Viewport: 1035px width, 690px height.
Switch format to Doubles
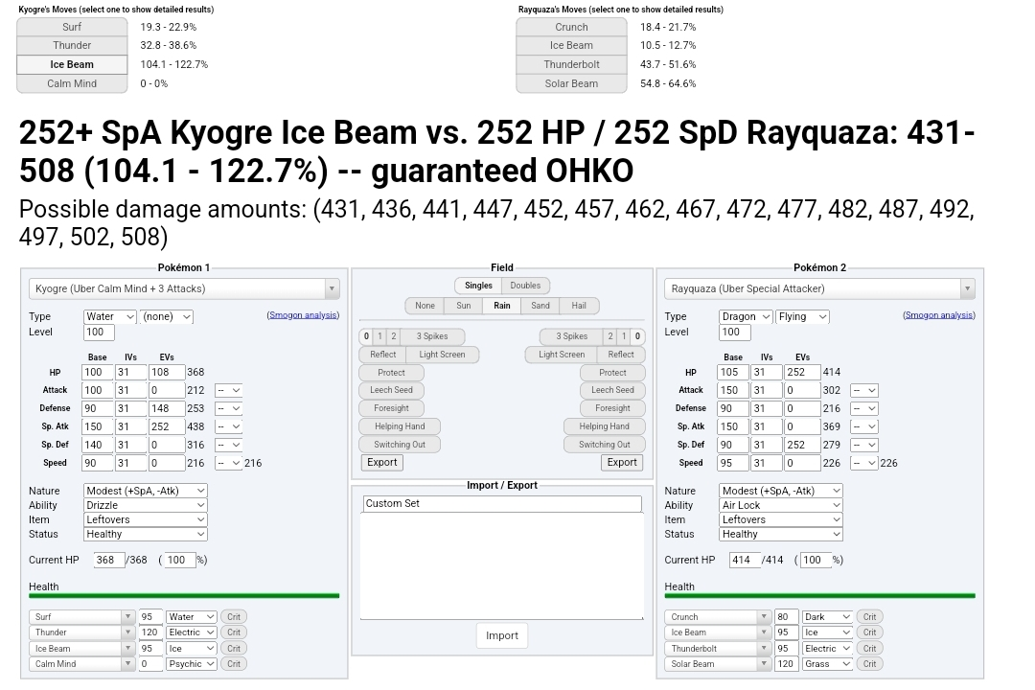tap(525, 286)
